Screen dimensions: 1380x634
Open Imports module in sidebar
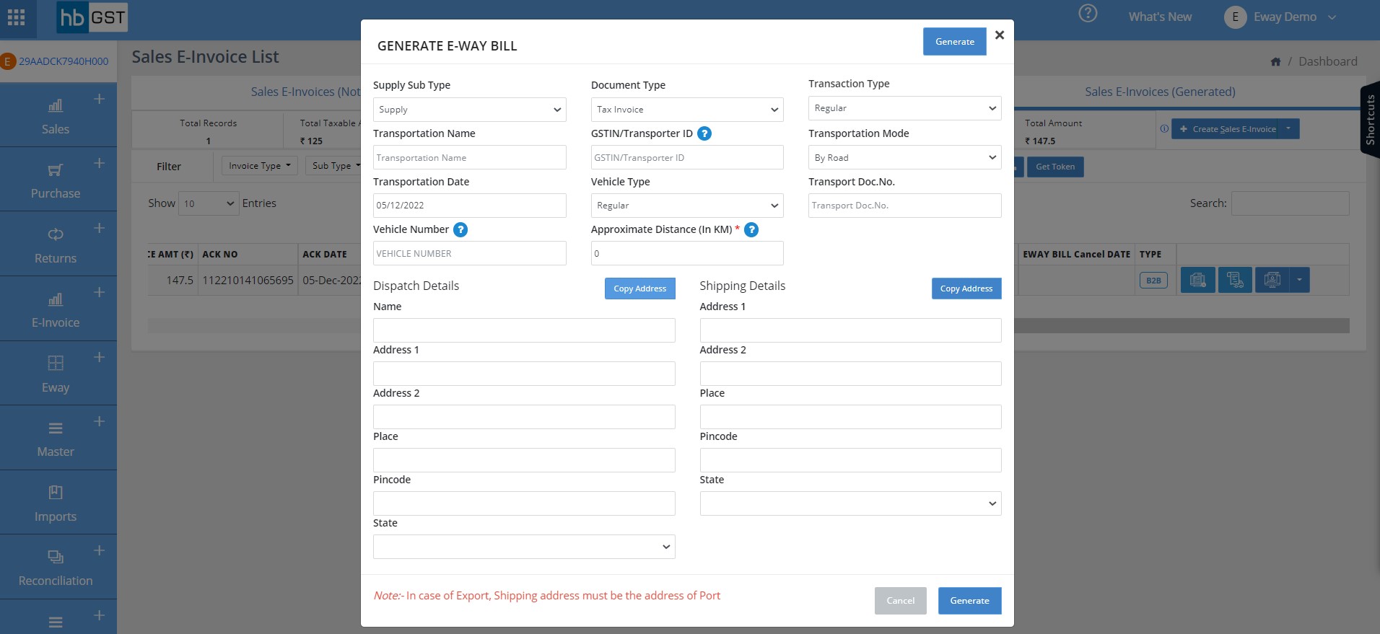coord(56,504)
